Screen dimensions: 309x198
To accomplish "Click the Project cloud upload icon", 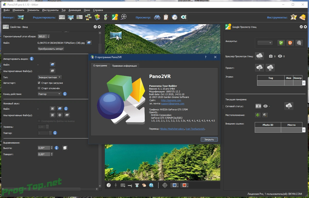I will tap(260, 68).
